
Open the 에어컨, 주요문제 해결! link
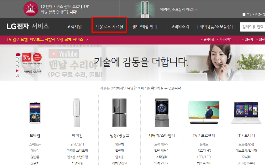point(179,9)
